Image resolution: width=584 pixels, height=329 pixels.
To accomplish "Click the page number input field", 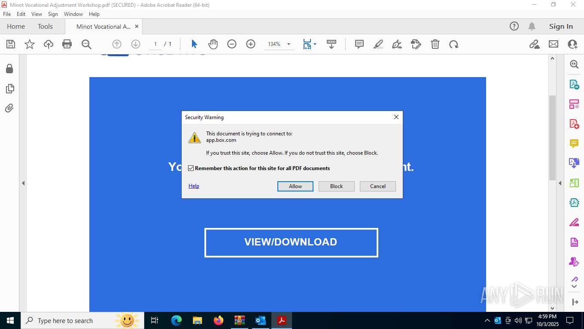I will pos(155,44).
